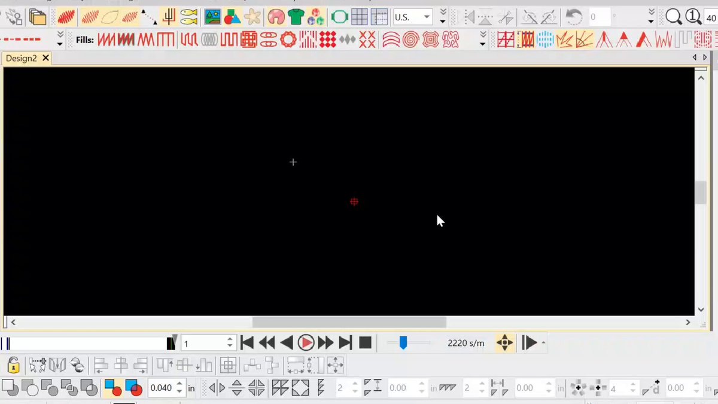Viewport: 718px width, 404px height.
Task: Click the flip horizontal mirror icon
Action: click(x=217, y=388)
